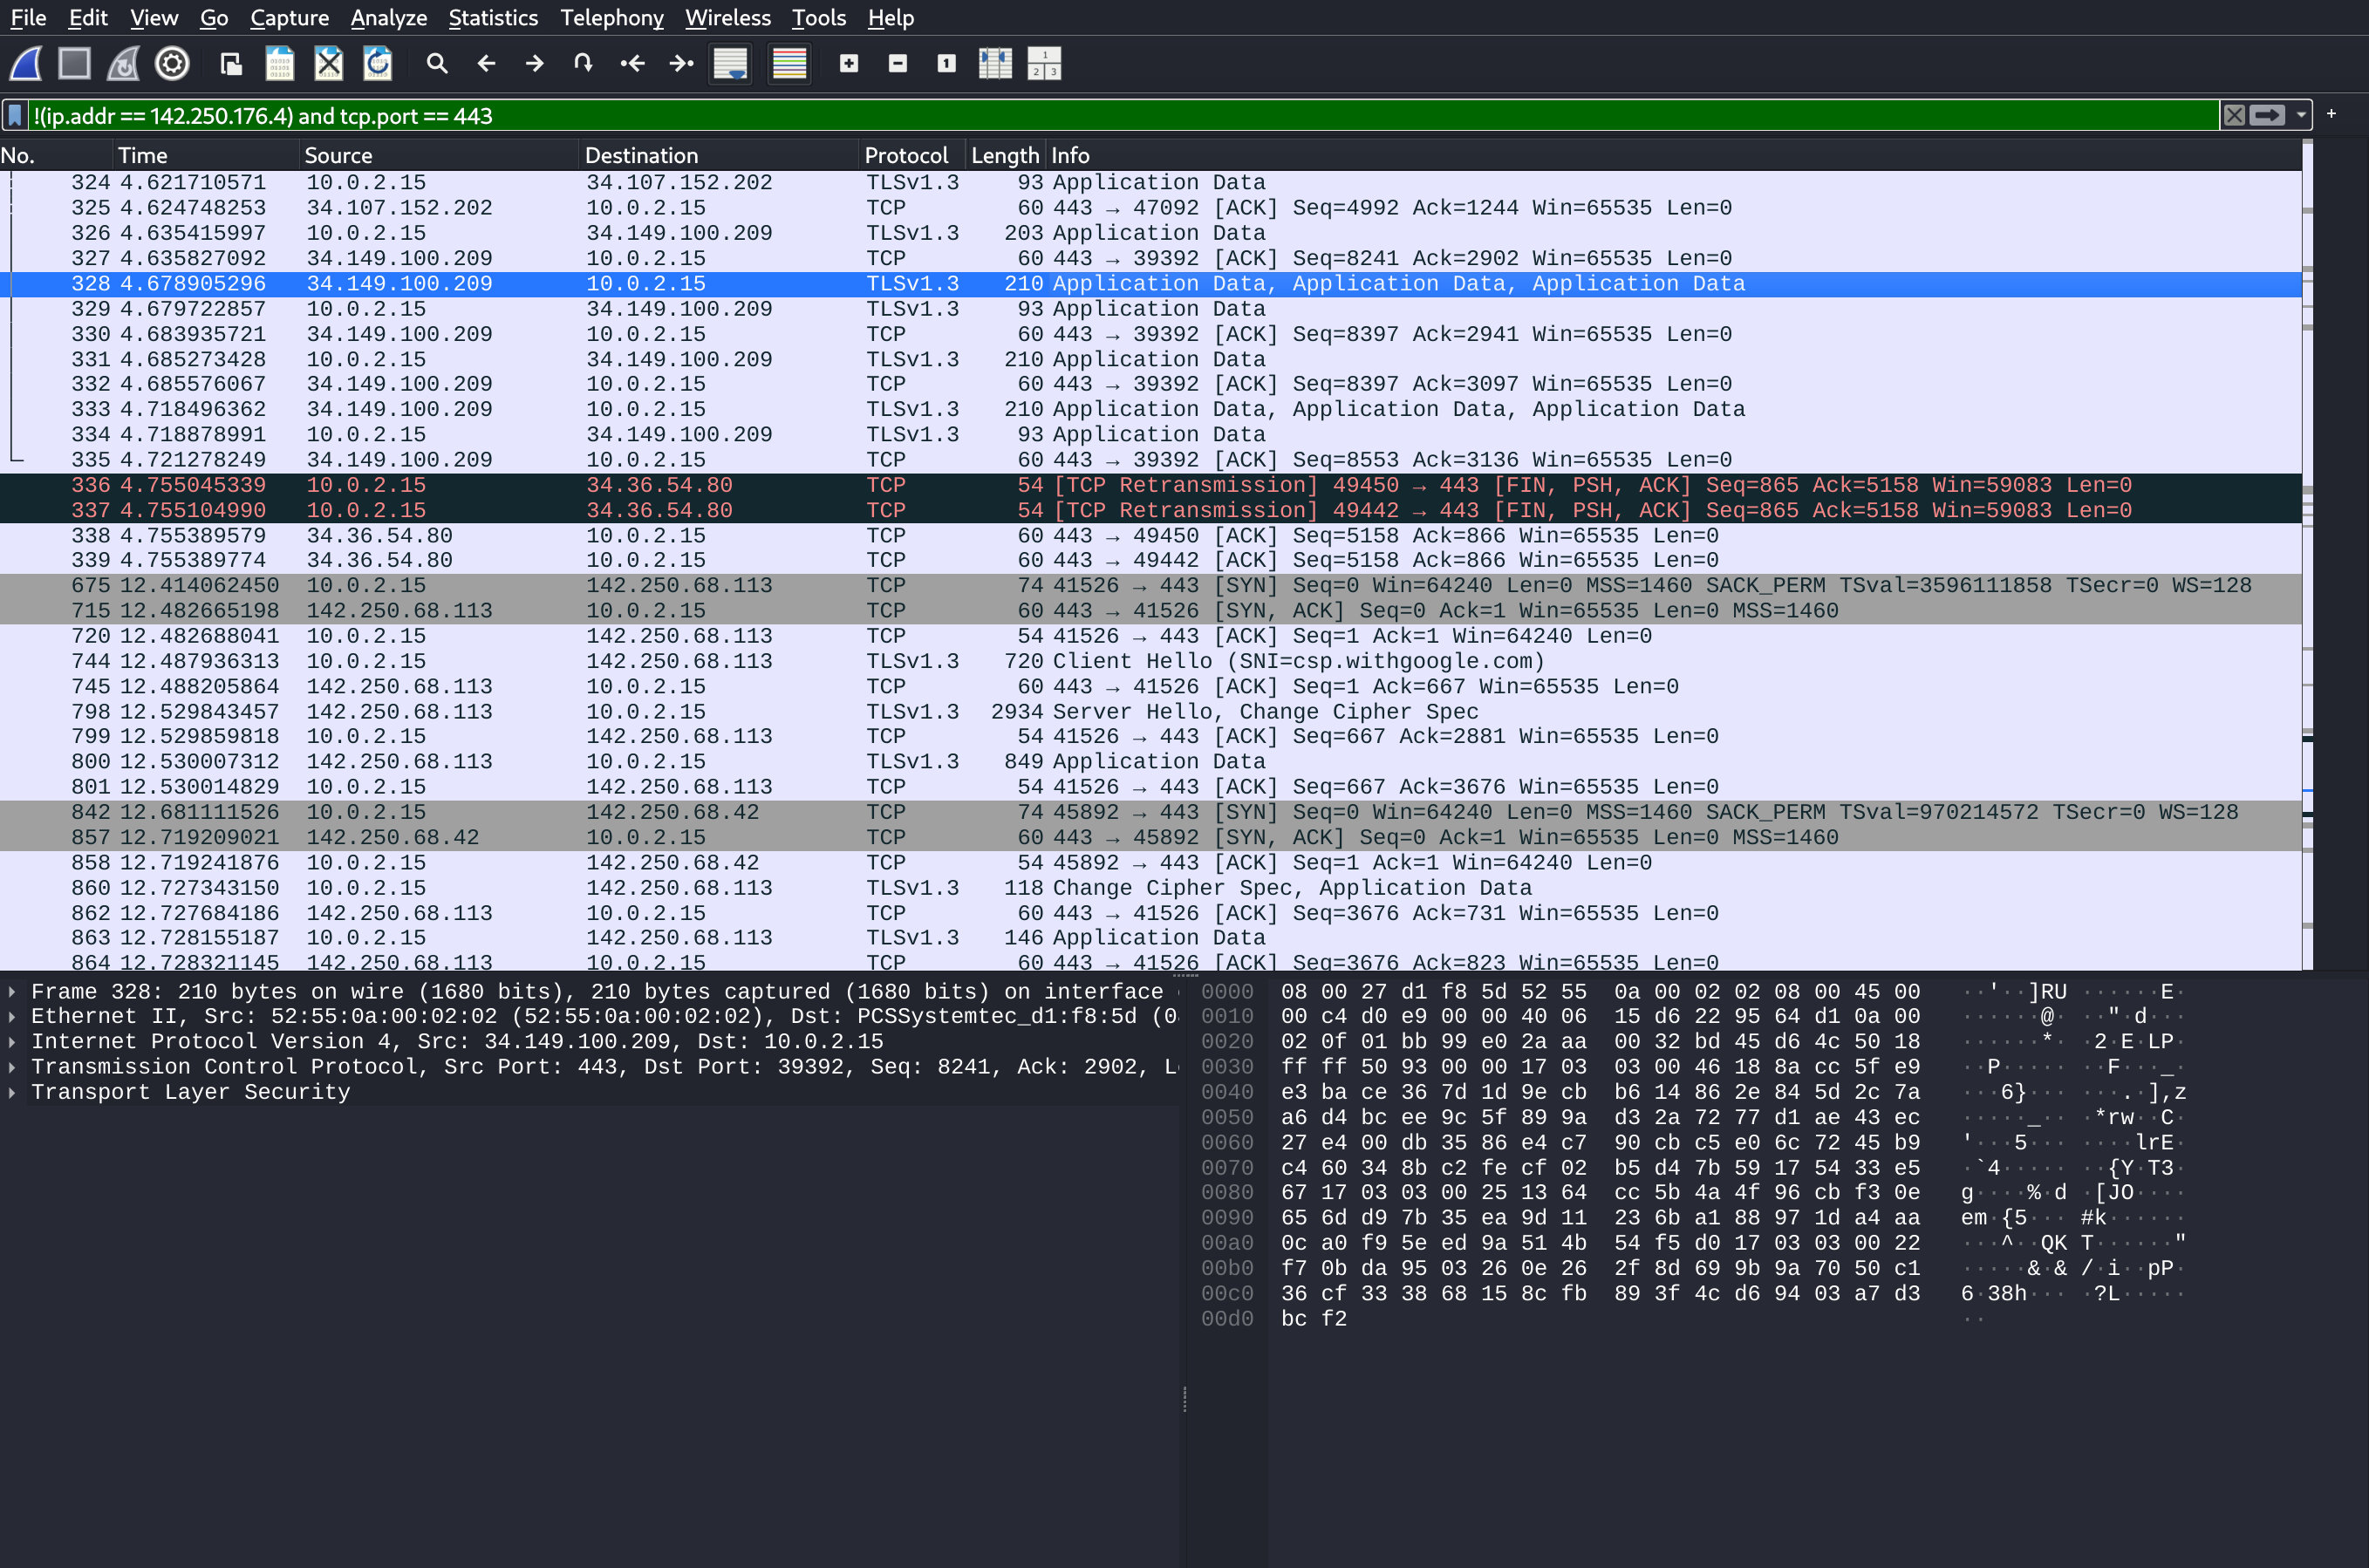Image resolution: width=2369 pixels, height=1568 pixels.
Task: Jump to the last packet
Action: click(681, 64)
